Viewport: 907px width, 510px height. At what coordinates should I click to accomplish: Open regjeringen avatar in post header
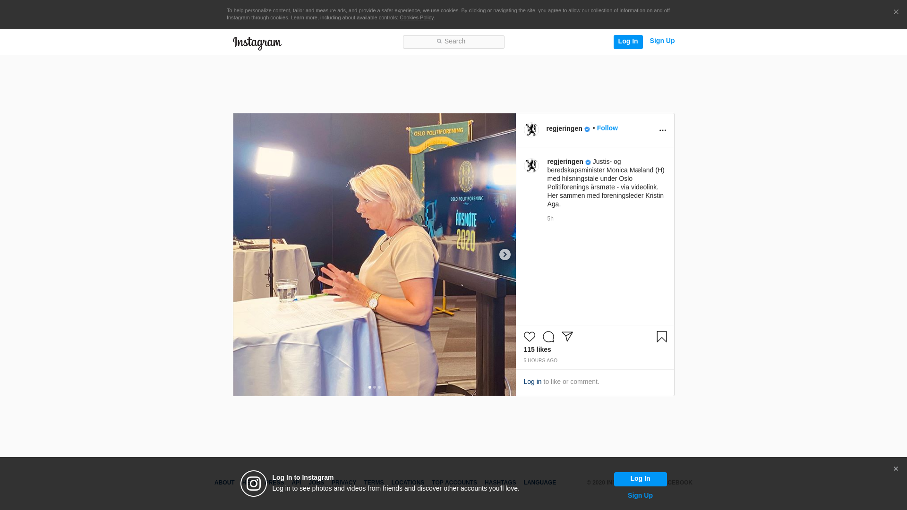coord(531,130)
